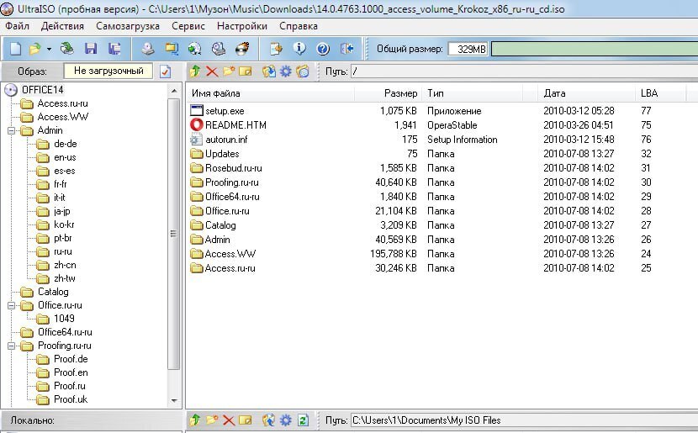The image size is (698, 433).
Task: Click the Make CD/DVD image drive icon
Action: [148, 49]
